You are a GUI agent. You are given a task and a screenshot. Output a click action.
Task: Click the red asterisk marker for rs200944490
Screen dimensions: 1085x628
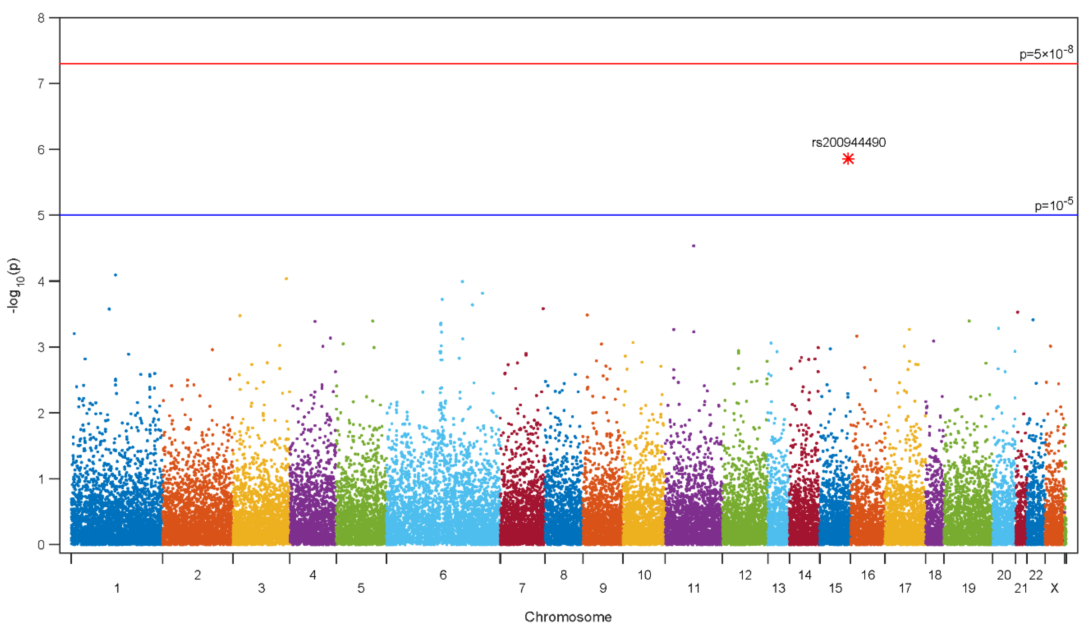848,159
